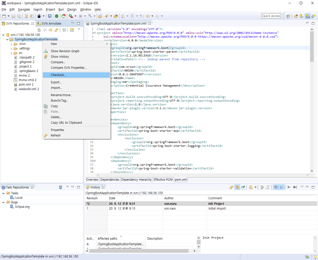Screen dimensions: 318x260
Task: Close the pom.xml editor tab
Action: [149, 24]
